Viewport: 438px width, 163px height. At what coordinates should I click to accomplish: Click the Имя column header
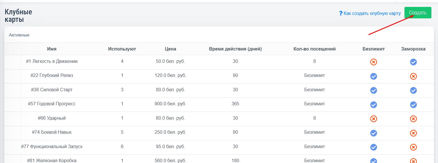[x=52, y=49]
